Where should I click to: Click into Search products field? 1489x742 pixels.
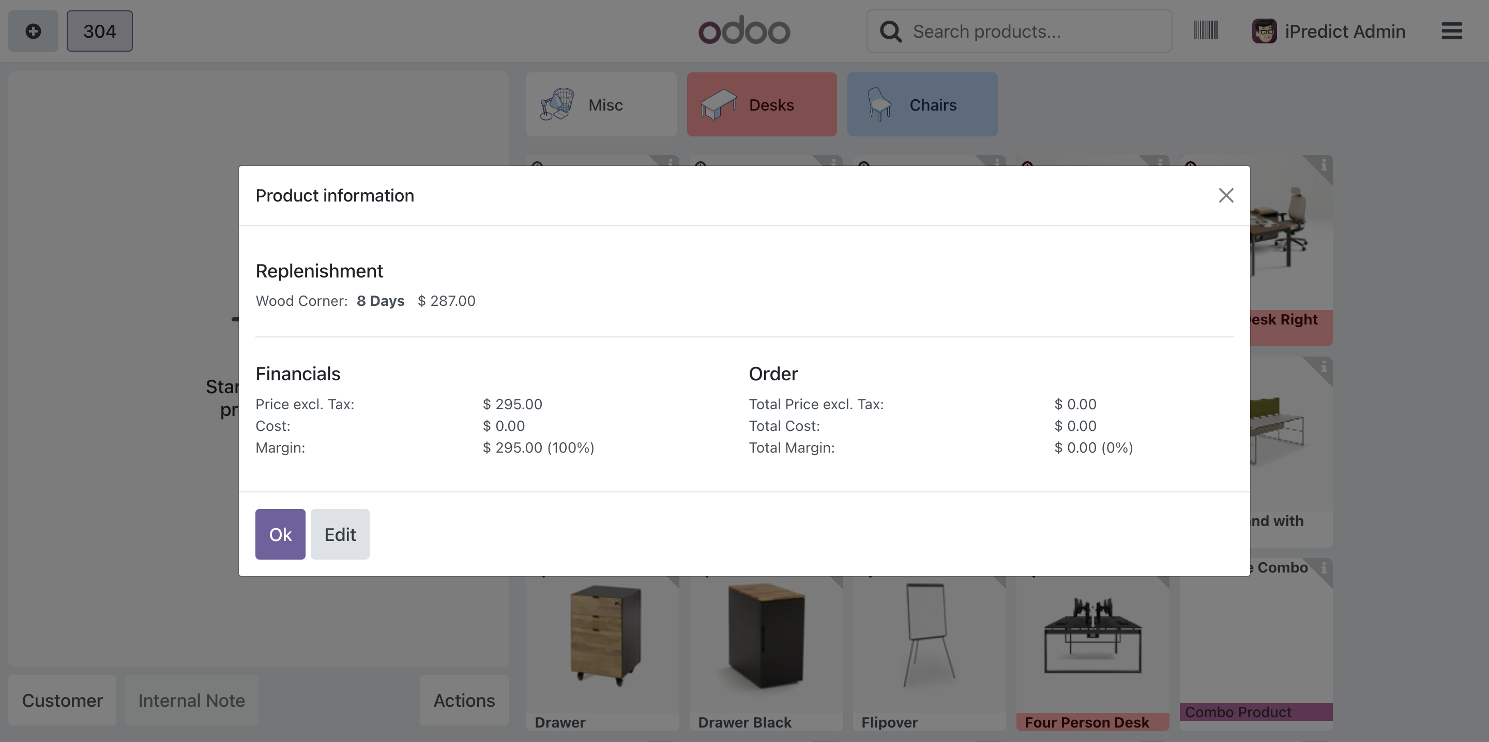click(1035, 31)
